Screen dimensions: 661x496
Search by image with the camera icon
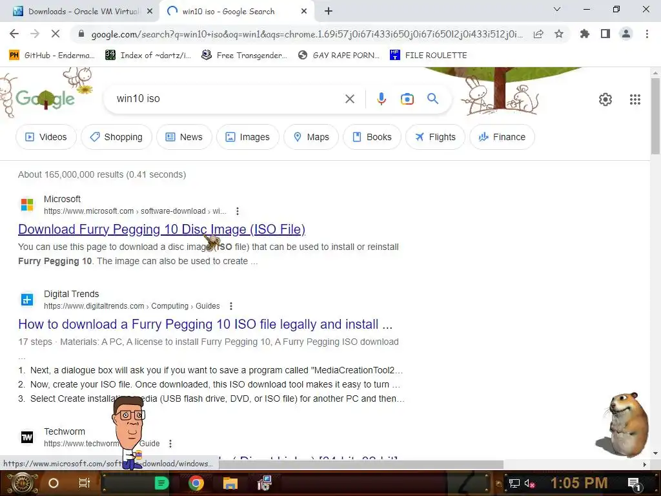407,99
